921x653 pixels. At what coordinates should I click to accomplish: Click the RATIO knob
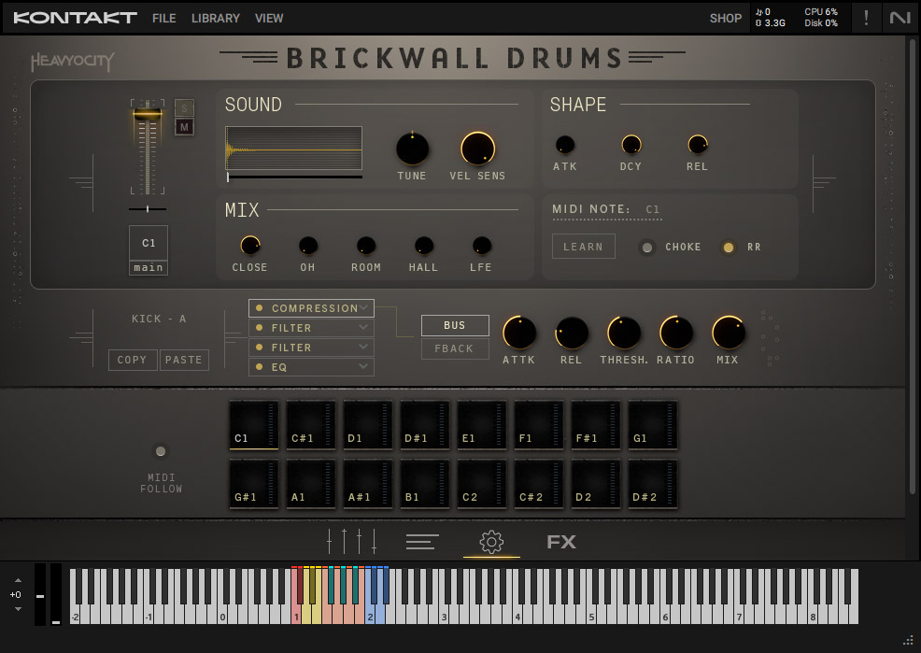tap(676, 333)
